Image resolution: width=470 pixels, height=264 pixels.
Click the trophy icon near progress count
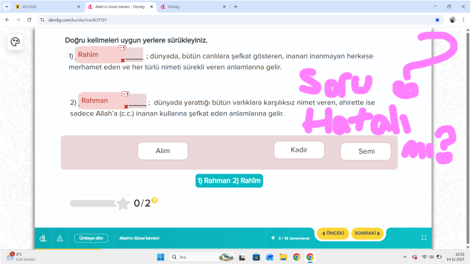coord(273,238)
